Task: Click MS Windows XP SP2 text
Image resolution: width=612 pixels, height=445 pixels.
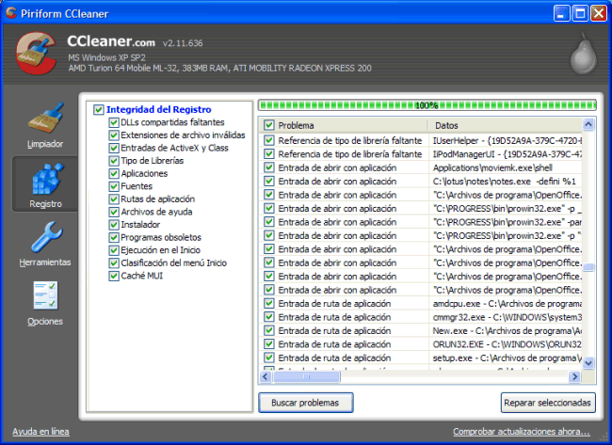Action: tap(106, 57)
